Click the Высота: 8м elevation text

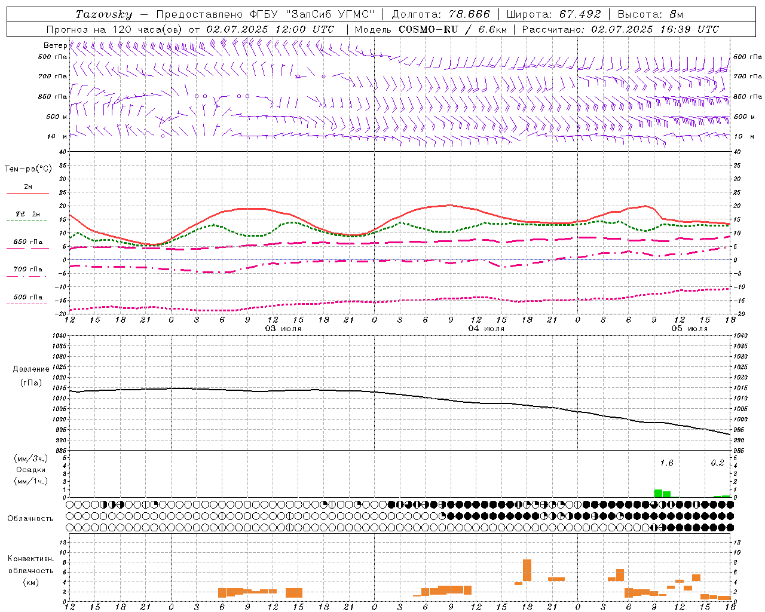650,14
